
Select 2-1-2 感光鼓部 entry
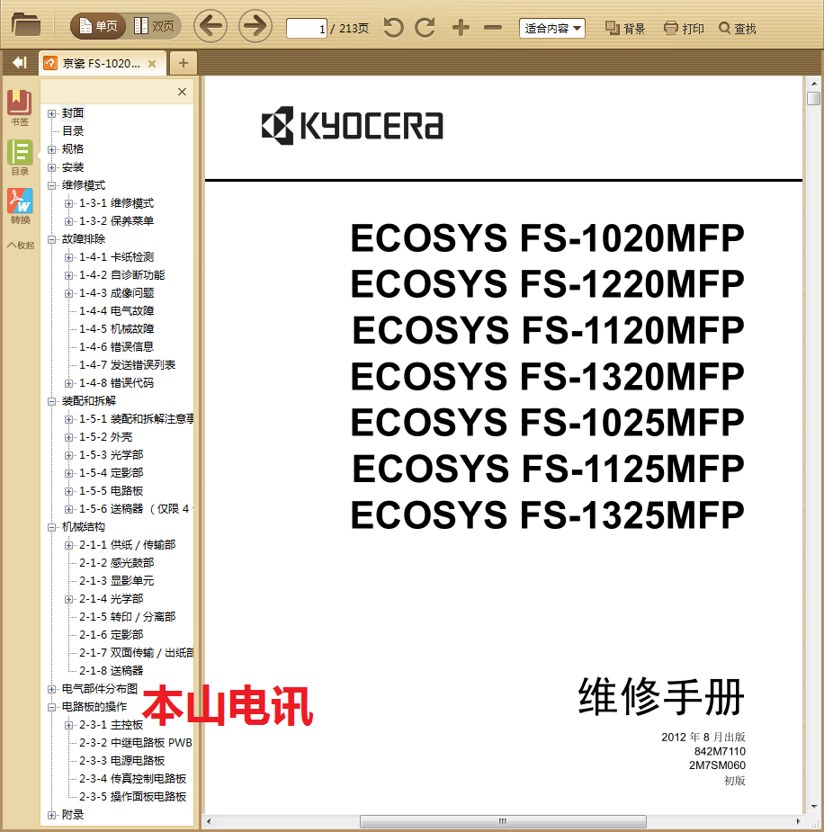pyautogui.click(x=116, y=563)
